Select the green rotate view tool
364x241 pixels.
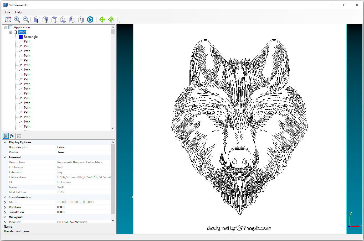pyautogui.click(x=111, y=19)
